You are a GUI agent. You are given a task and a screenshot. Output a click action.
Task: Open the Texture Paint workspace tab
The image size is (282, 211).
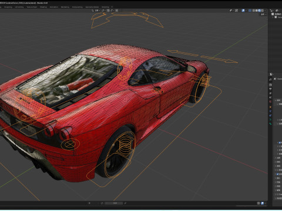coord(32,7)
